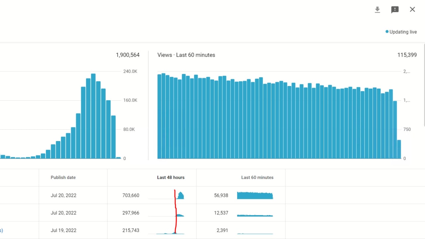Open the send feedback icon
Viewport: 425px width, 239px height.
coord(395,10)
